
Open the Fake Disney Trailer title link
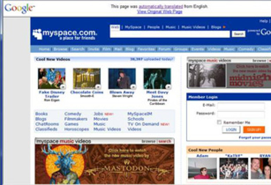click(52, 94)
